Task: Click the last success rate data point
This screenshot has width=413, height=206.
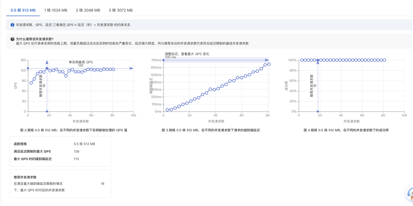Action: (384, 60)
